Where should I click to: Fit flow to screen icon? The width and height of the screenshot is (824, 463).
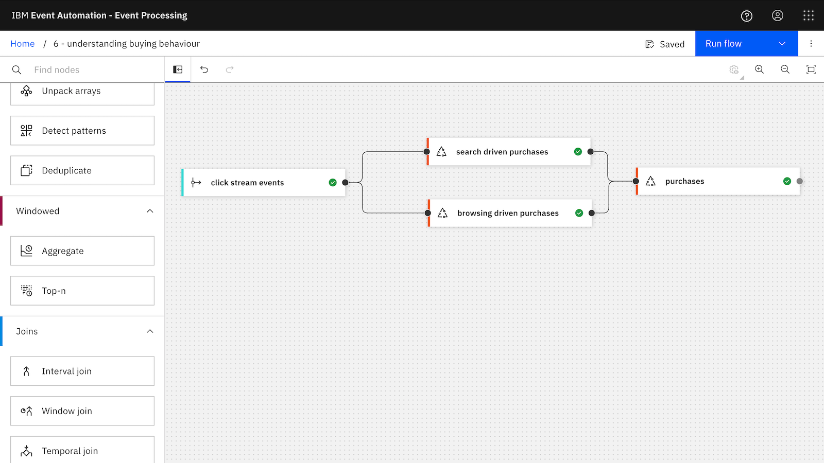811,69
